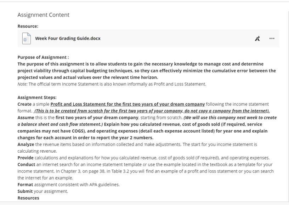Image resolution: width=289 pixels, height=205 pixels.
Task: Click the Week Four Grading Guide document icon
Action: pos(27,39)
